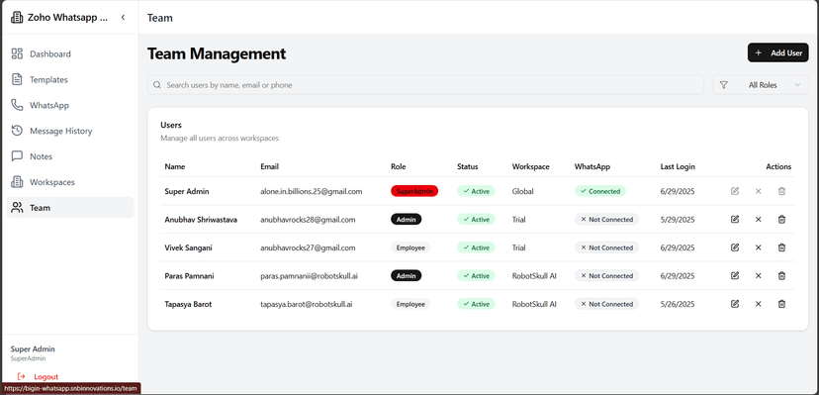
Task: Edit Paras Pamnani's user record
Action: tap(735, 276)
